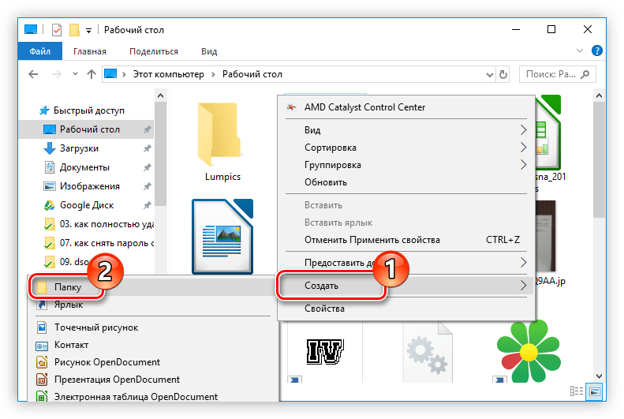
Task: Expand the Вид submenu
Action: (523, 129)
